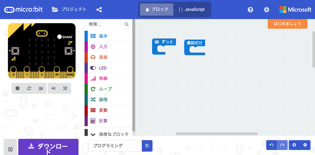Viewport: 315px width, 155px height.
Task: Open the 論理 block category
Action: 109,100
